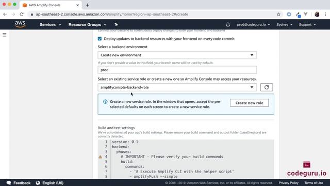330x186 pixels.
Task: Click the V-shaped extension icon
Action: pos(306,14)
